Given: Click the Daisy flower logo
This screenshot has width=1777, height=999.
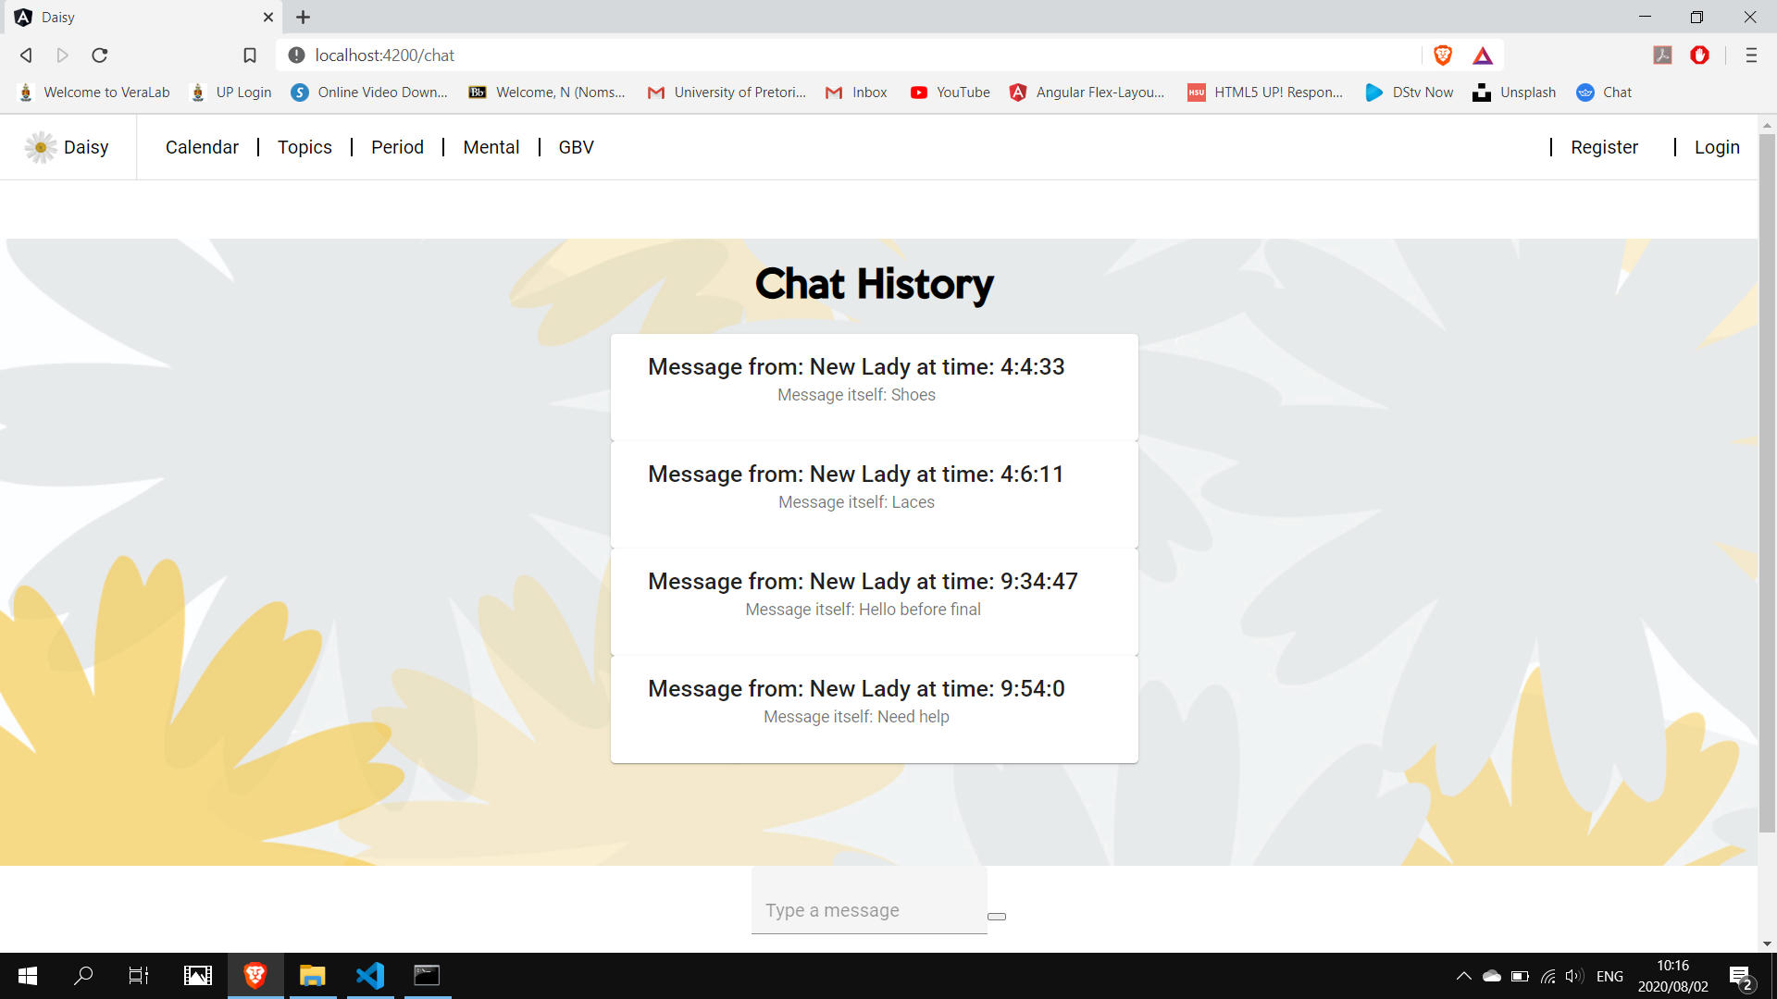Looking at the screenshot, I should click(x=41, y=147).
